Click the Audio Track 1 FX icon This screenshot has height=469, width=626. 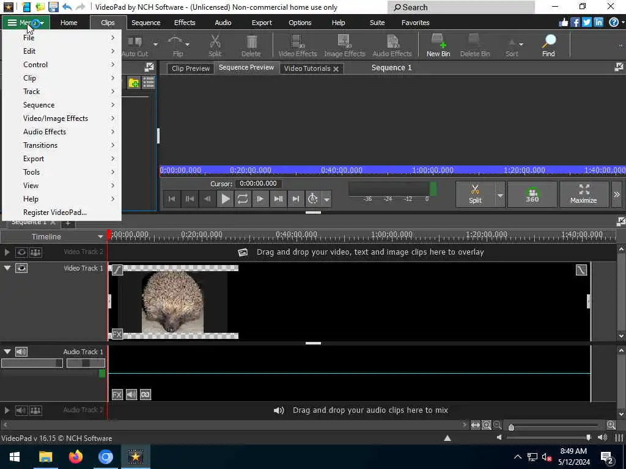click(117, 394)
